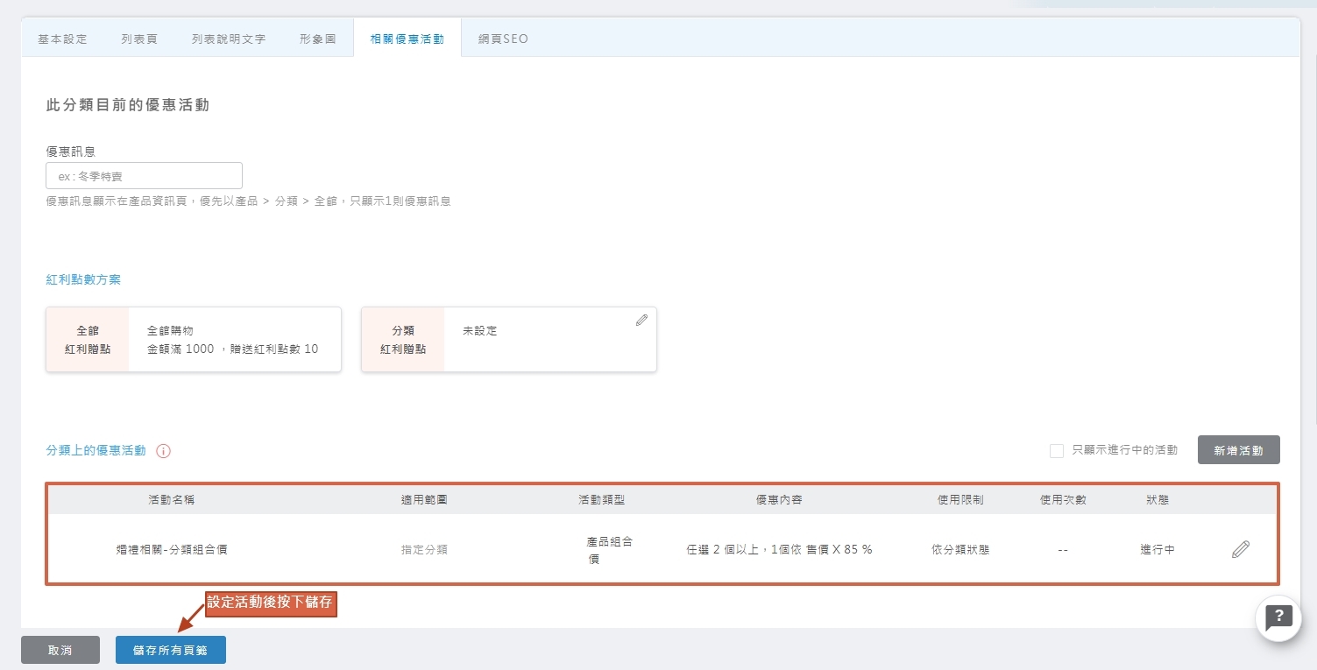Click the 未設定 分類紅利贈點 card

pyautogui.click(x=508, y=340)
